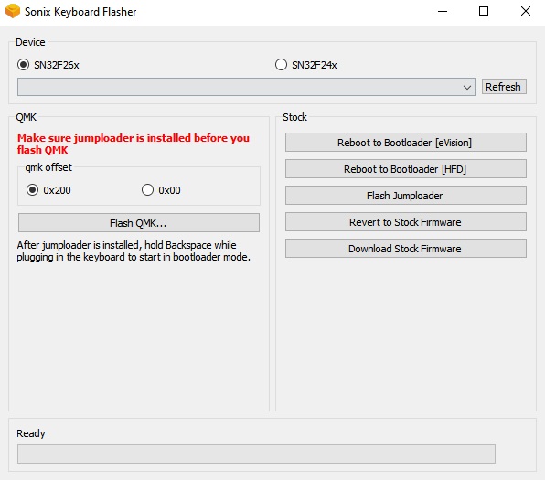Maximize the Sonix Keyboard Flasher window
Image resolution: width=545 pixels, height=480 pixels.
click(484, 12)
